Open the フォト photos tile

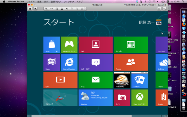coord(96,45)
